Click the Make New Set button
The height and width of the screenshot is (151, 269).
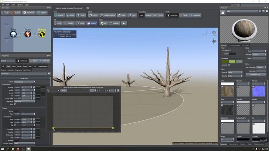256,75
